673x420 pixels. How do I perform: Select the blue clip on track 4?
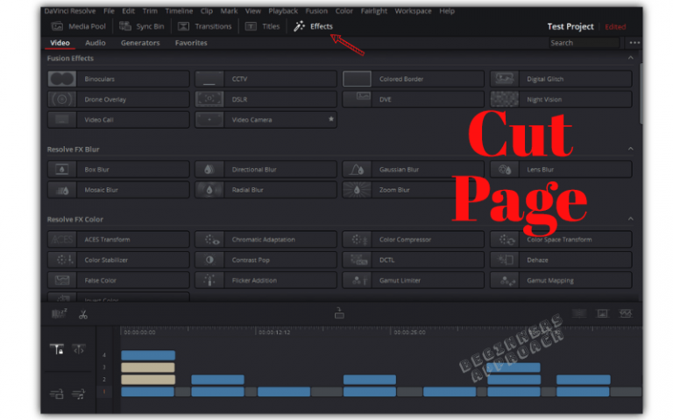coord(148,355)
